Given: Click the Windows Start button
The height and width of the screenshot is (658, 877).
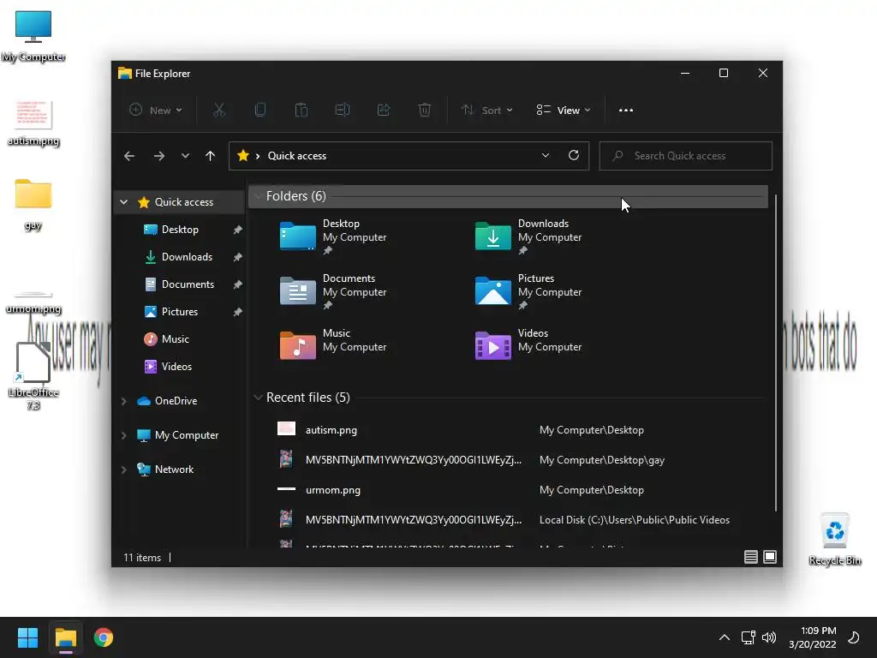Looking at the screenshot, I should (x=27, y=637).
